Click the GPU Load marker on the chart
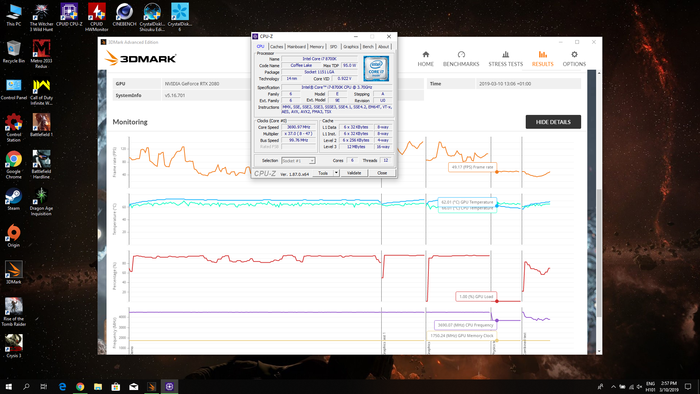Screen dimensions: 700x394 [497, 301]
